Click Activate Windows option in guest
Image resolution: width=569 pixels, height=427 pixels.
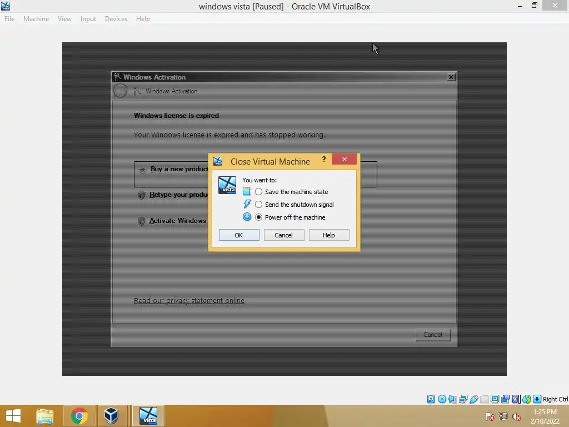point(178,221)
